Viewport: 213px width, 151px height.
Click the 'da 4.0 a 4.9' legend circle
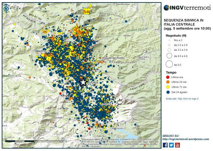(x=169, y=56)
